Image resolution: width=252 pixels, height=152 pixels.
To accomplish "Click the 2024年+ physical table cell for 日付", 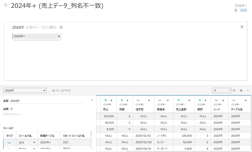I will coord(49,142).
